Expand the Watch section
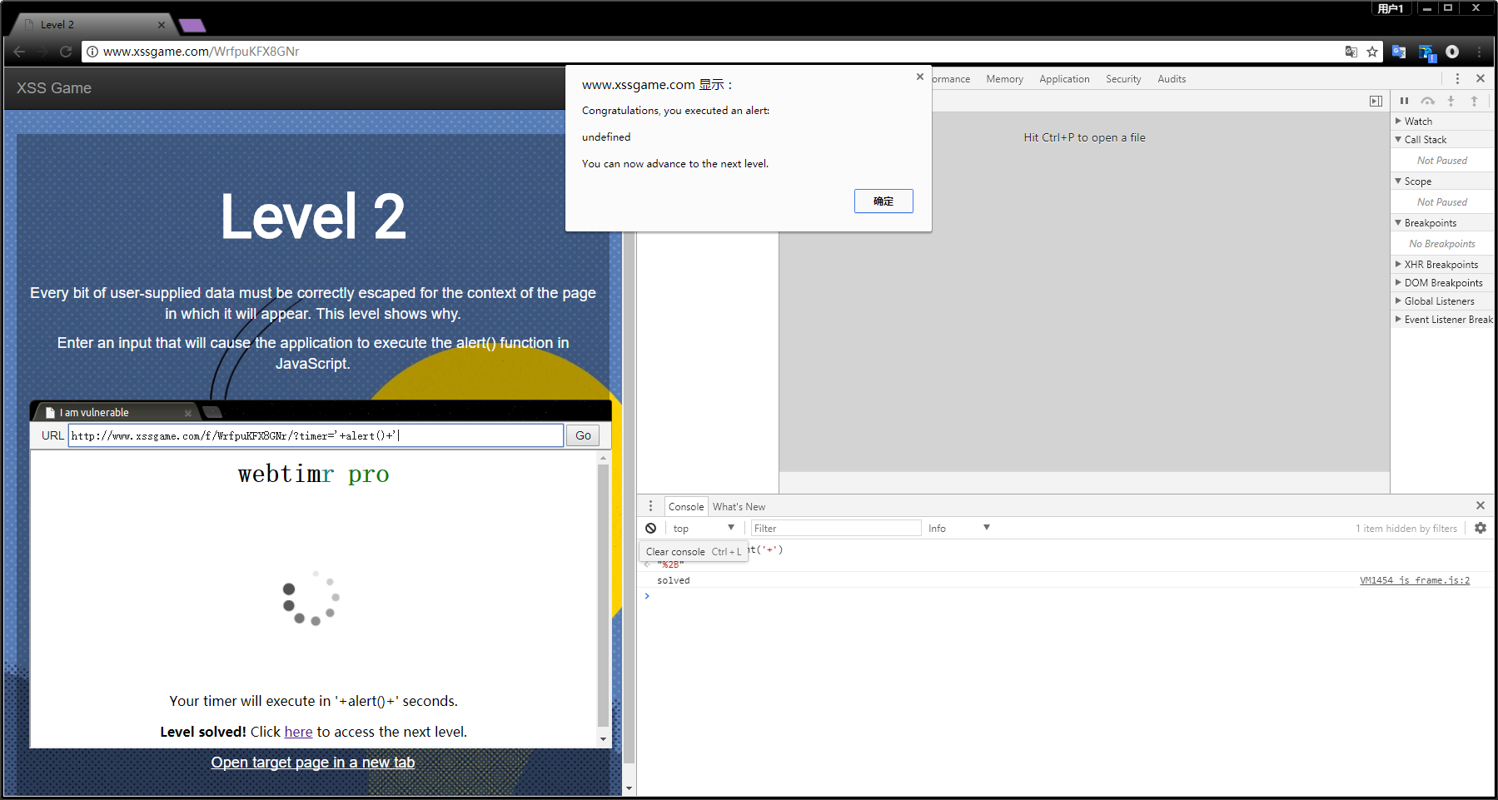Viewport: 1498px width, 800px height. pos(1418,122)
